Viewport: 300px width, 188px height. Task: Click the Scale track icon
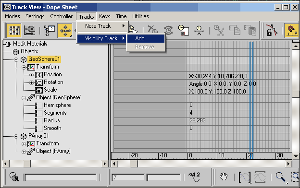[x=39, y=90]
